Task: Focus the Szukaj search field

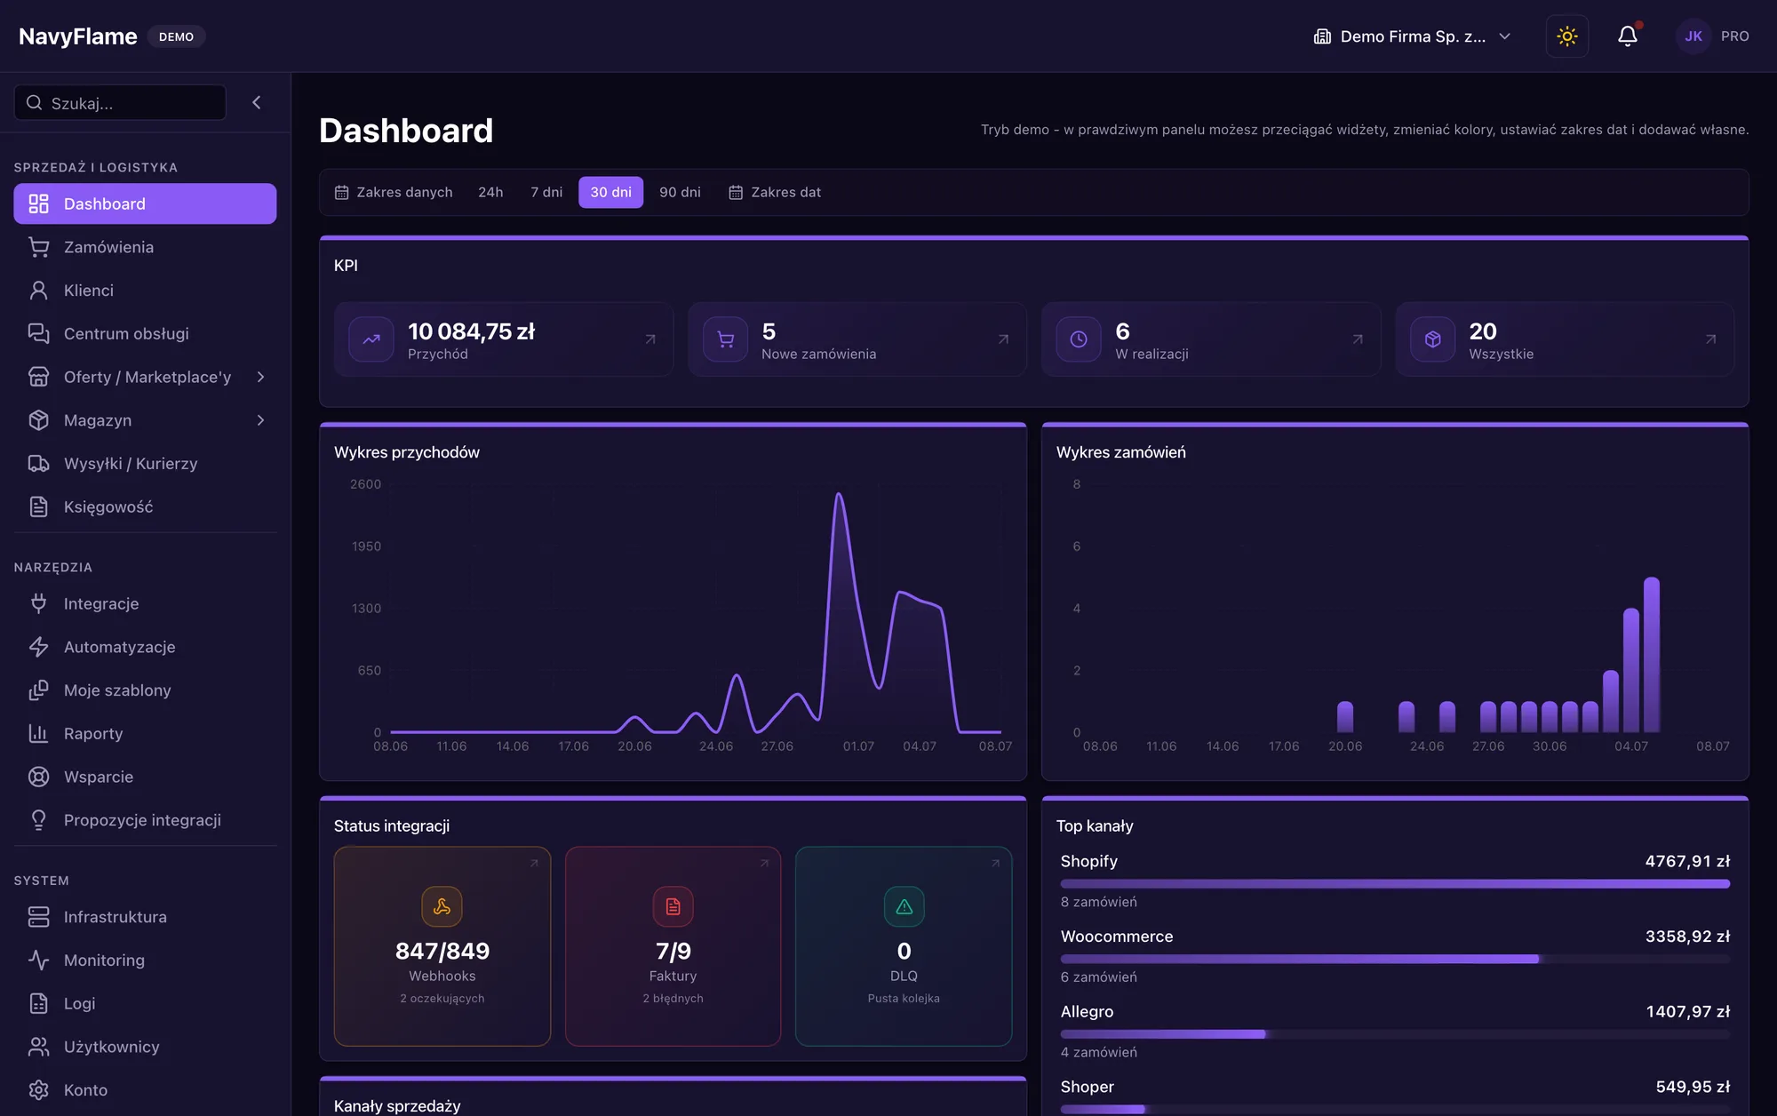Action: pos(120,103)
